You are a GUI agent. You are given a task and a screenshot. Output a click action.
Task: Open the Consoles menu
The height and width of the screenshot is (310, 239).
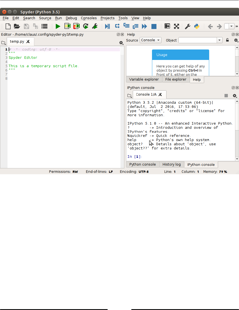89,18
